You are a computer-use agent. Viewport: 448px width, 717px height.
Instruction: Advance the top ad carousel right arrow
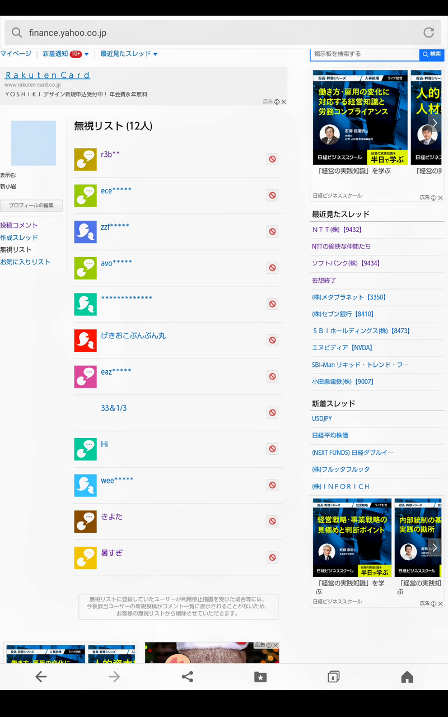435,123
